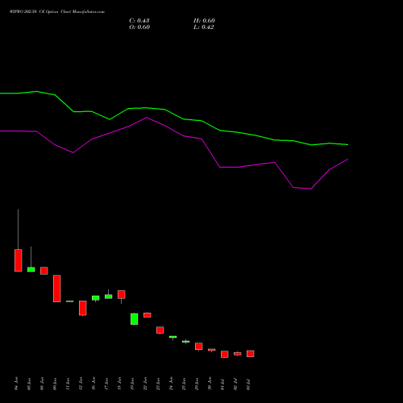The width and height of the screenshot is (403, 403).
Task: Click the 23 Jun red candlestick
Action: click(160, 330)
